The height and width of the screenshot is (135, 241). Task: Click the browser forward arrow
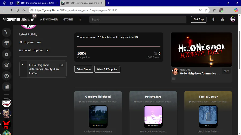[x=11, y=10]
